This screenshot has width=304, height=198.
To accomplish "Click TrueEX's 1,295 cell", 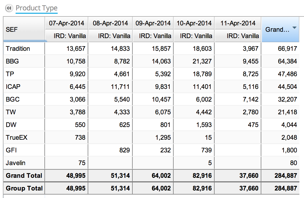I will point(163,137).
